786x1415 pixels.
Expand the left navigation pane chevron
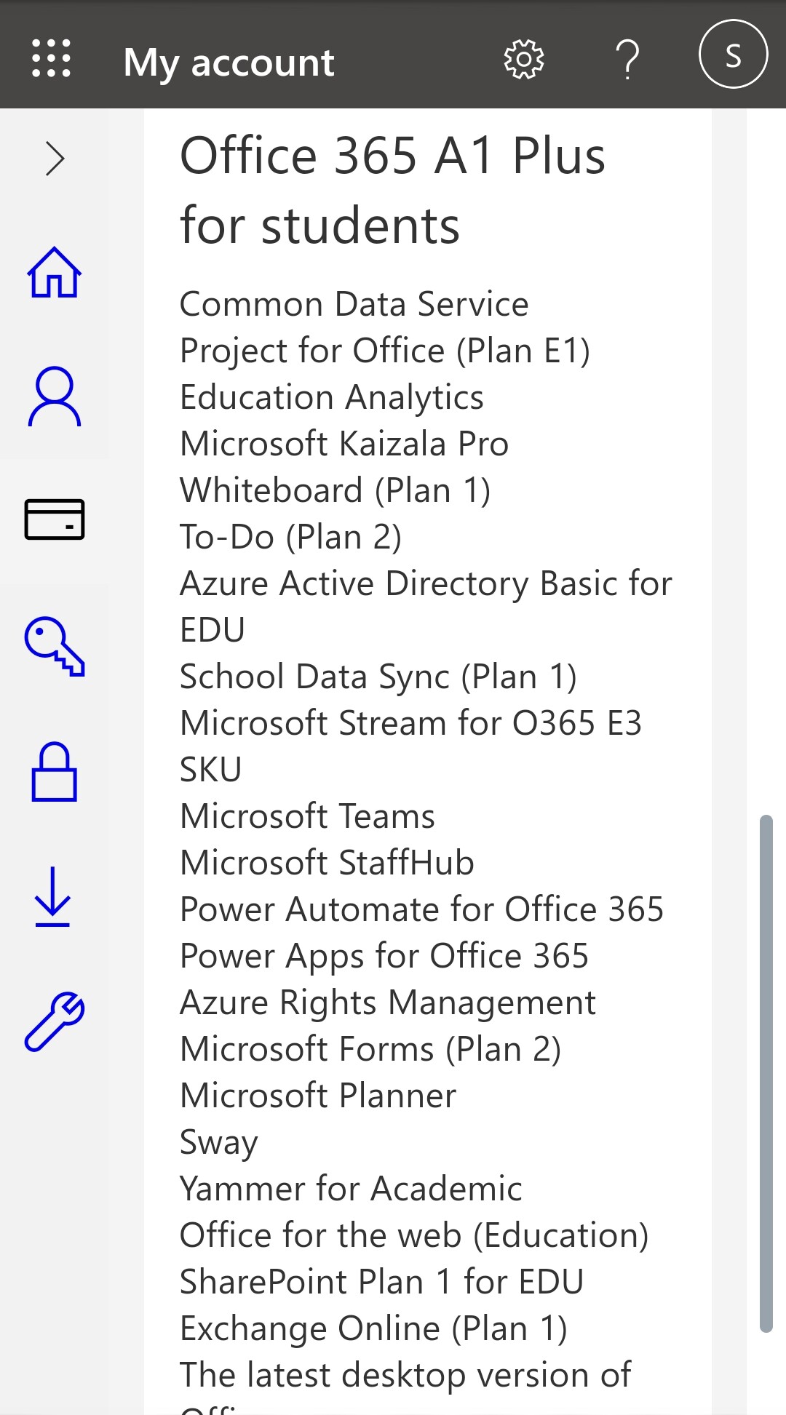(x=55, y=159)
